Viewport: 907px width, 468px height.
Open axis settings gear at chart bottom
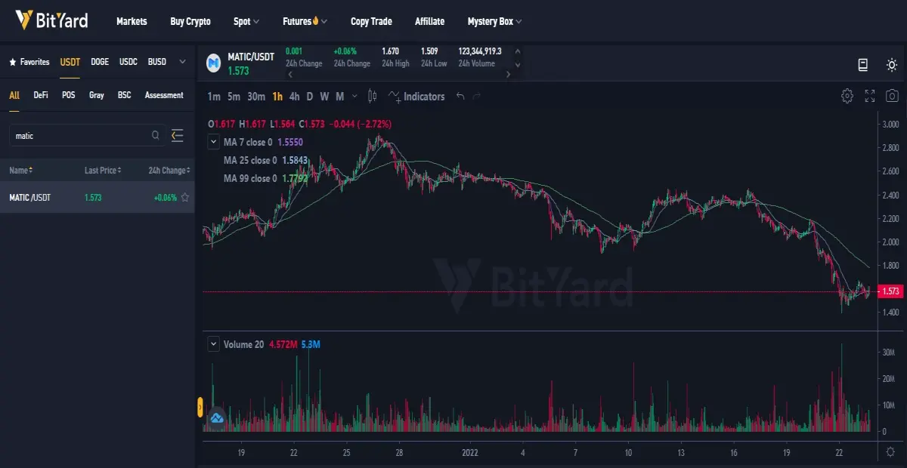point(891,451)
